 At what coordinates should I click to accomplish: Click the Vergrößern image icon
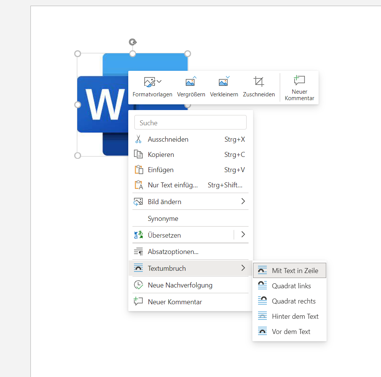point(191,81)
